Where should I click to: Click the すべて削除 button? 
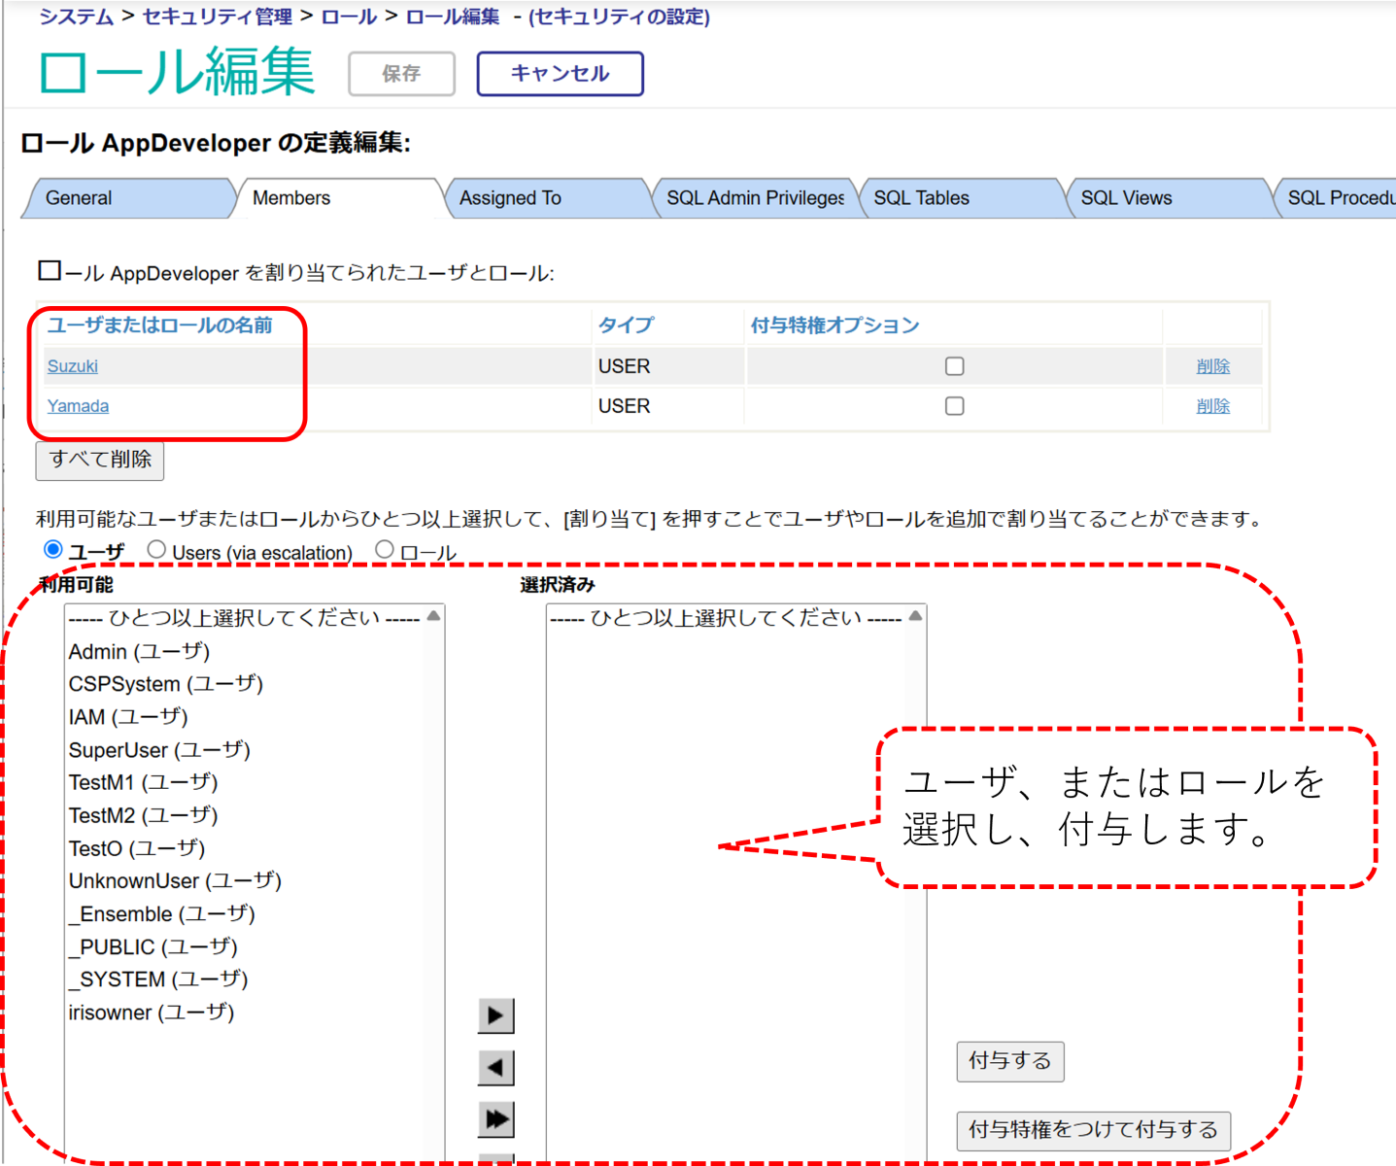click(x=100, y=460)
